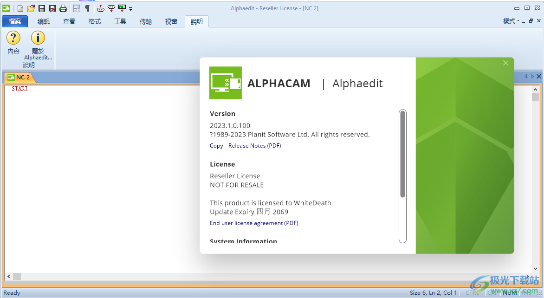Toggle paragraph marks display
Viewport: 544px width, 298px height.
[x=88, y=8]
